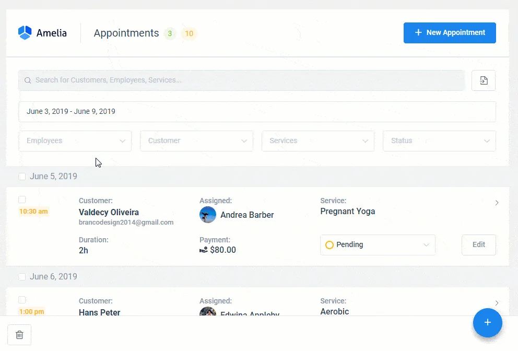Click the yellow Pending status circle
518x351 pixels.
click(329, 245)
